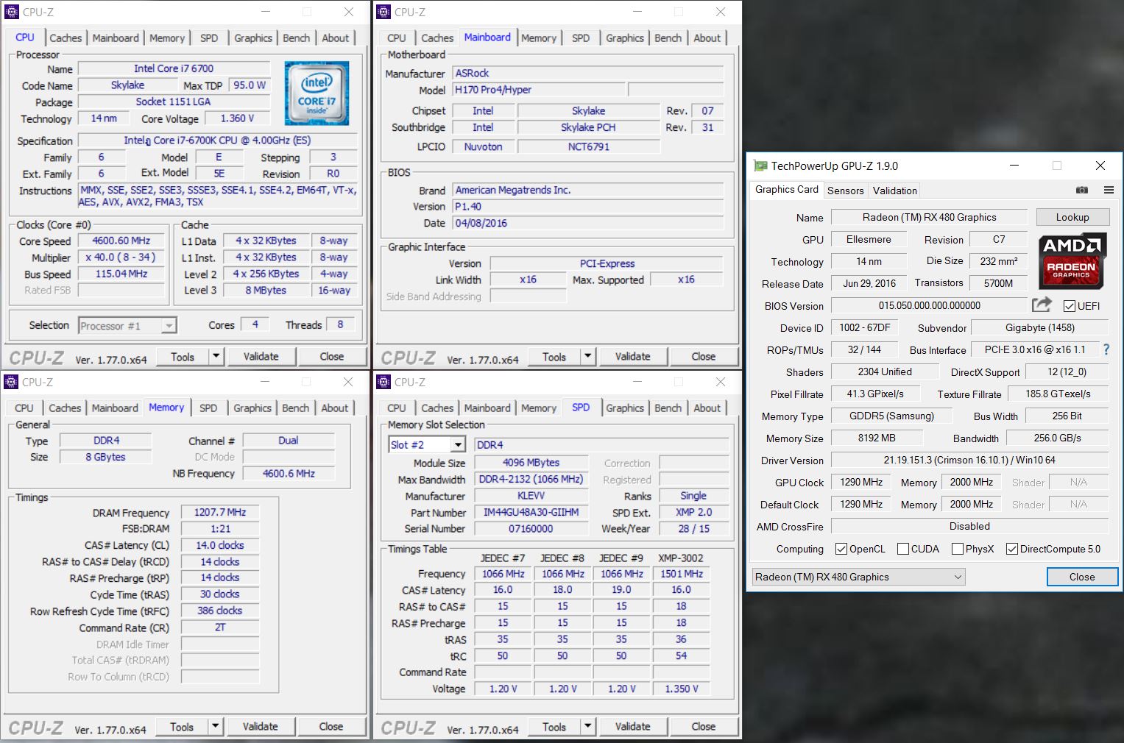Click the NB Frequency 4600.6 MHz value

tap(289, 473)
